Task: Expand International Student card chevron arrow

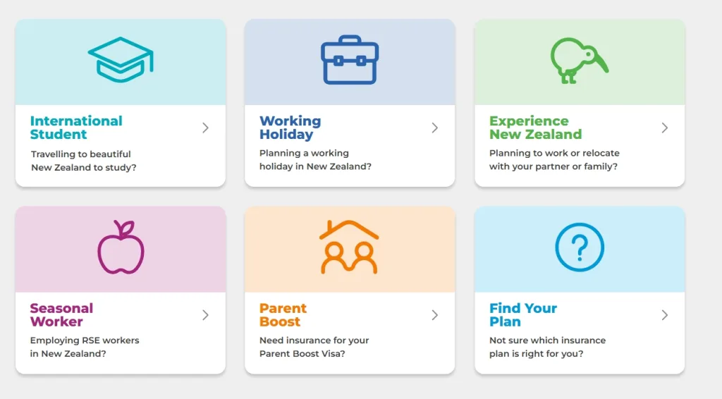Action: [205, 128]
